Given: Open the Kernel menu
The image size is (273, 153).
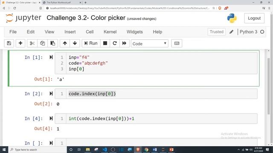Looking at the screenshot, I should [x=110, y=32].
